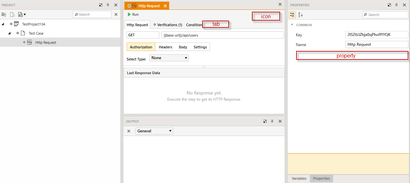Pin the Project panel
410x183 pixels.
[x=108, y=5]
